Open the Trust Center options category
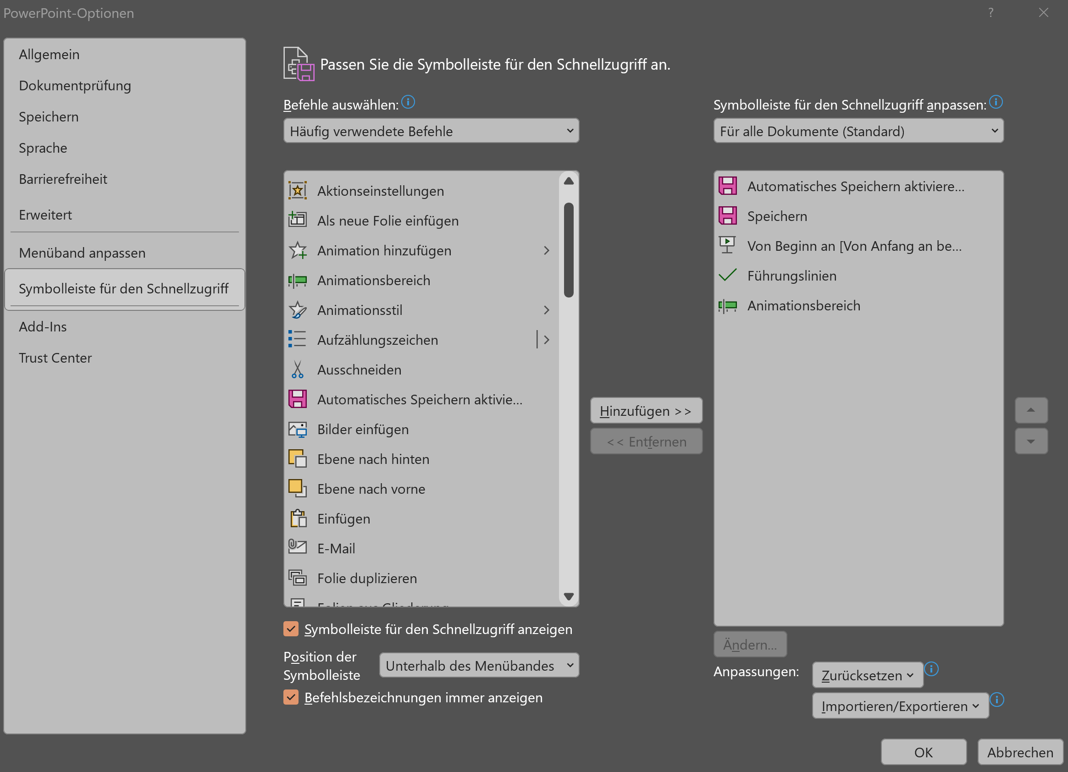The height and width of the screenshot is (772, 1068). [x=124, y=358]
